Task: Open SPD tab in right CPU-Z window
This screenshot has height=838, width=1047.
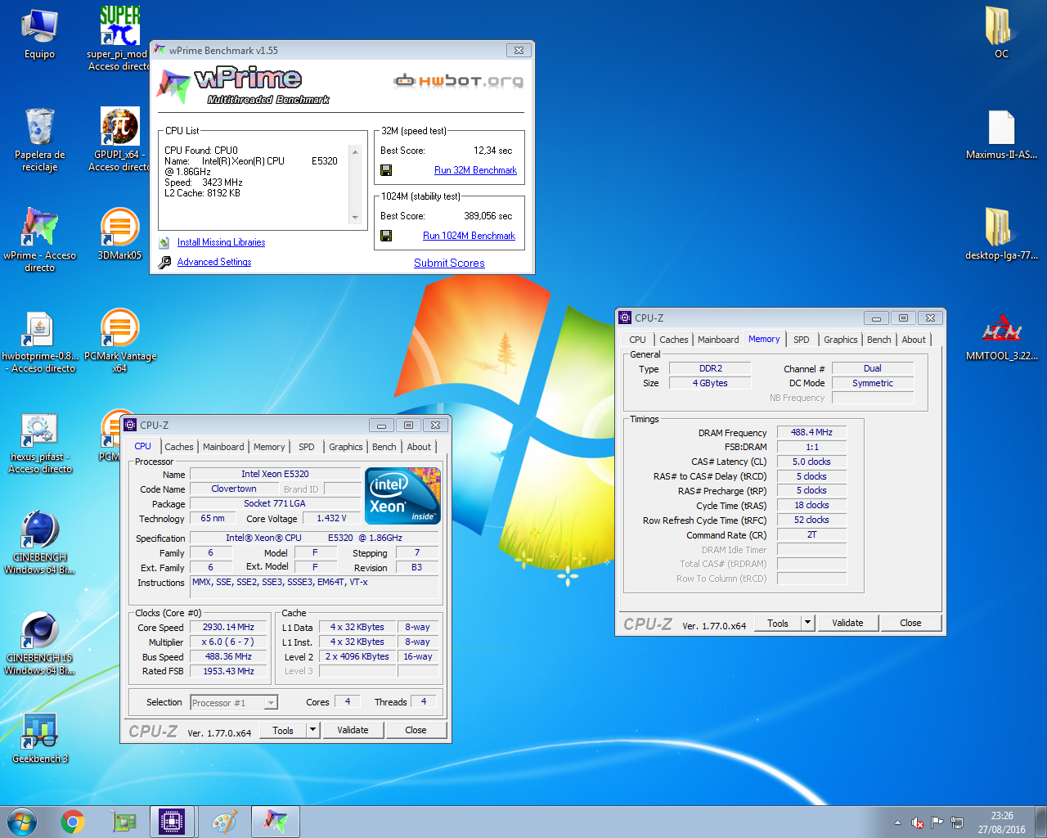Action: [x=802, y=340]
